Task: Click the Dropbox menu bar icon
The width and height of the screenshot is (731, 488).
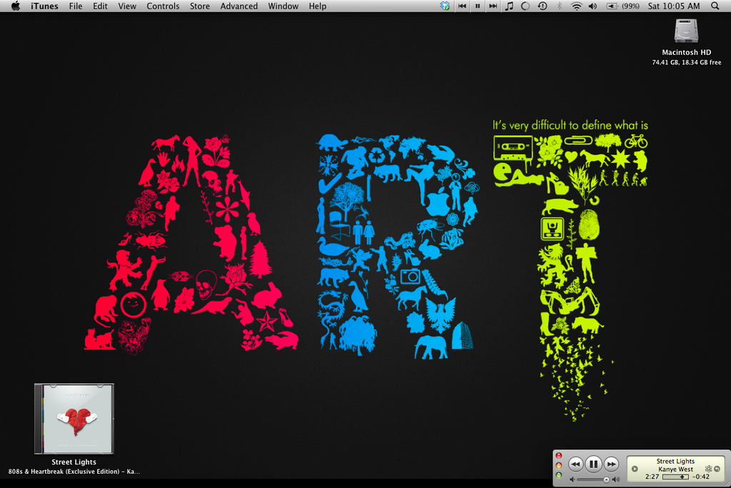Action: (x=445, y=6)
